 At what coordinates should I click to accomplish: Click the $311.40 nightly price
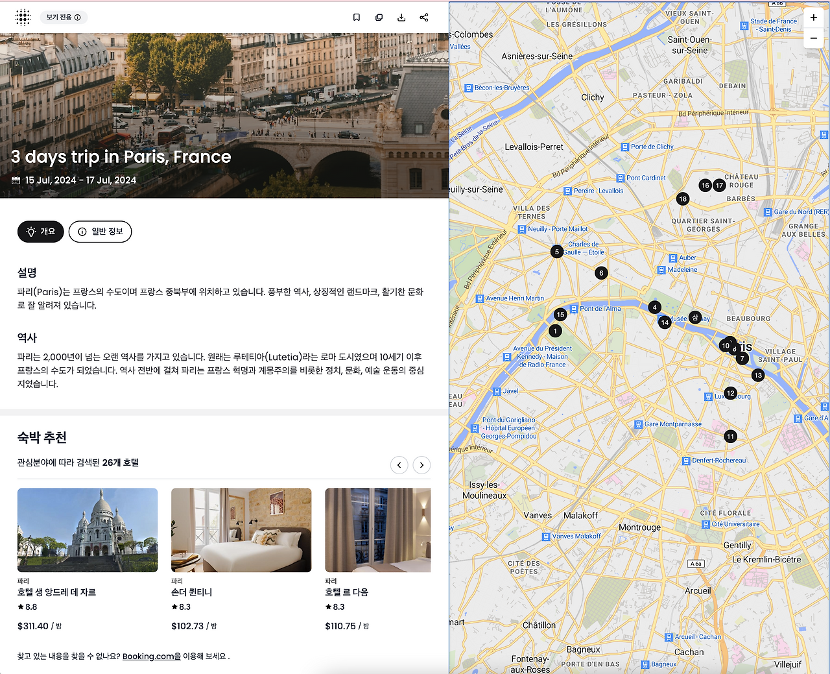click(x=33, y=626)
